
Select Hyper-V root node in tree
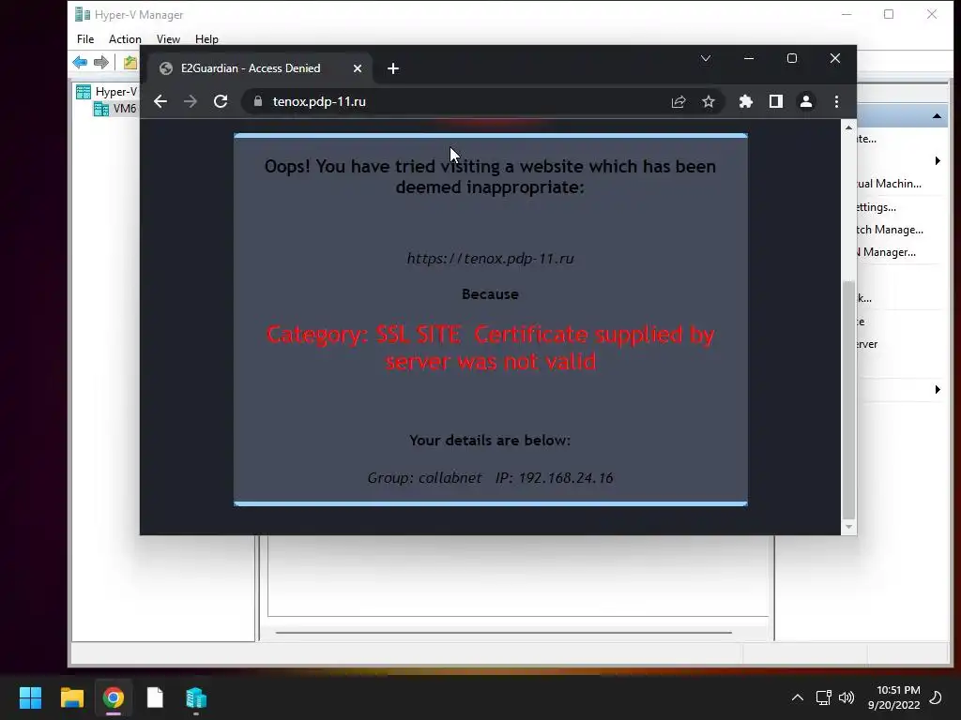tap(107, 92)
